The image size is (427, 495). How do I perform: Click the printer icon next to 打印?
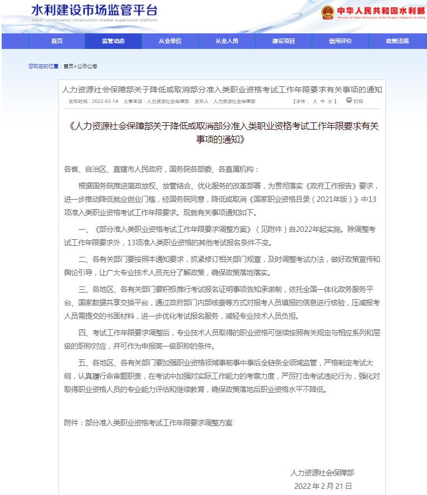(x=349, y=100)
